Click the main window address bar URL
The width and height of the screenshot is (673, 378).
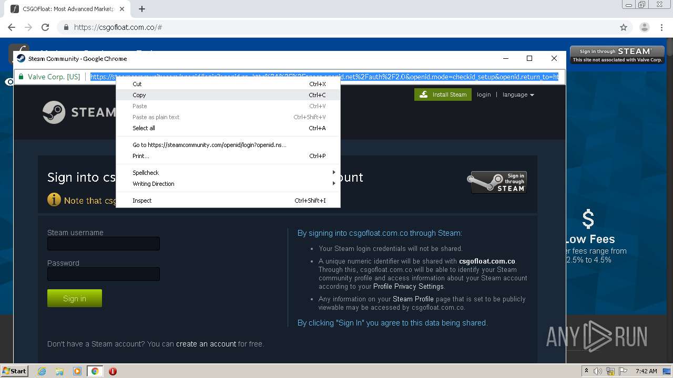point(118,27)
